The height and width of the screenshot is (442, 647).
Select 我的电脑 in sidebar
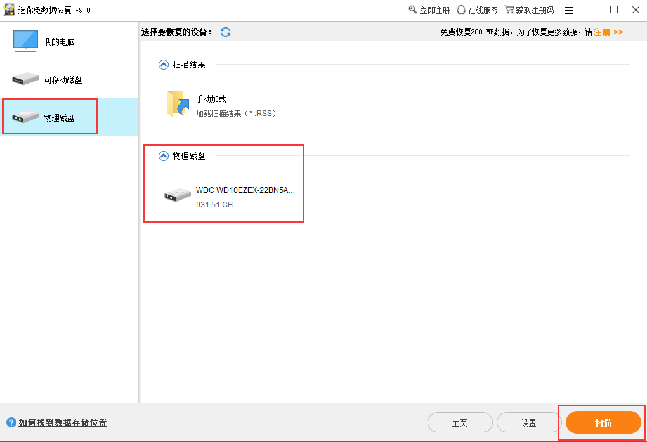[x=69, y=41]
